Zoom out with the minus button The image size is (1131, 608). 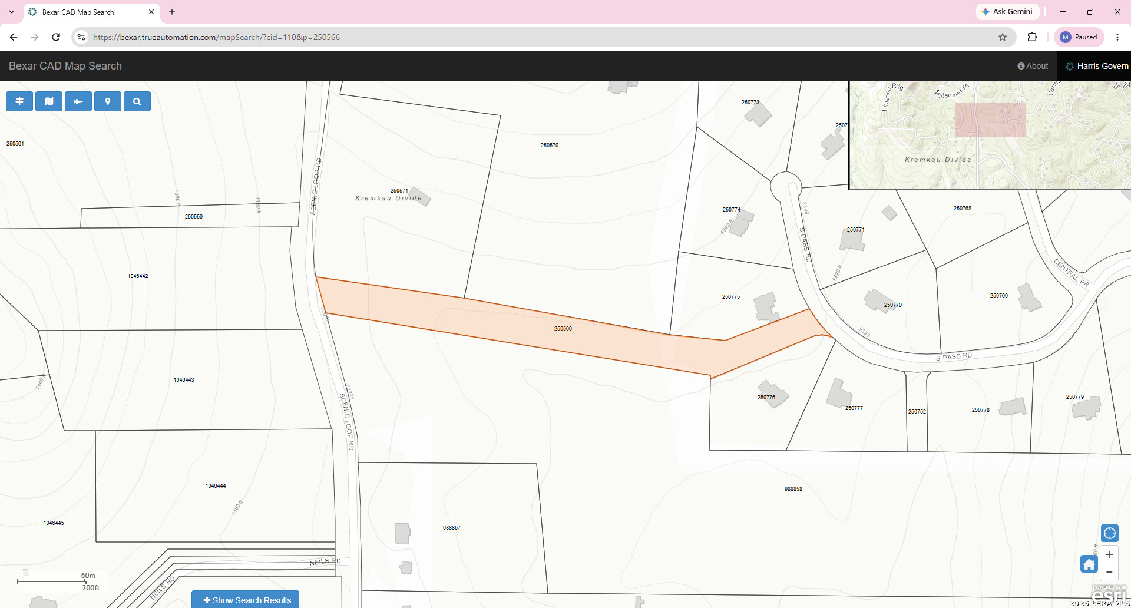point(1109,572)
